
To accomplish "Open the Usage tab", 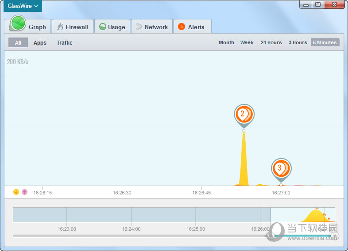I will tap(112, 27).
